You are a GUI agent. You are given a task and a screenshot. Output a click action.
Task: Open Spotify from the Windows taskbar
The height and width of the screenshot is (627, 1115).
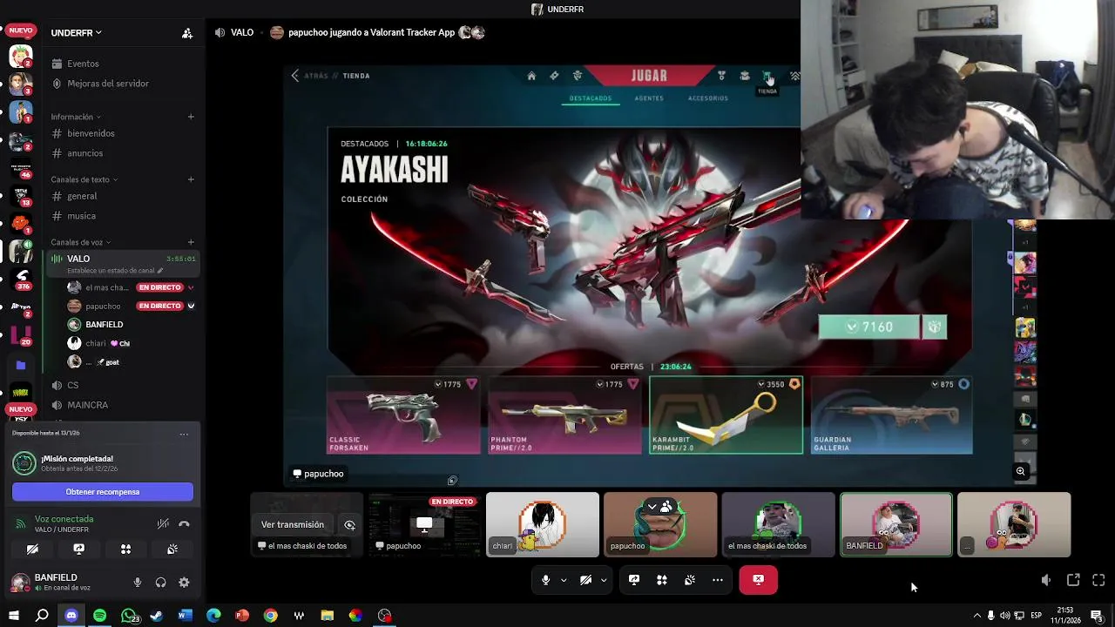click(99, 616)
